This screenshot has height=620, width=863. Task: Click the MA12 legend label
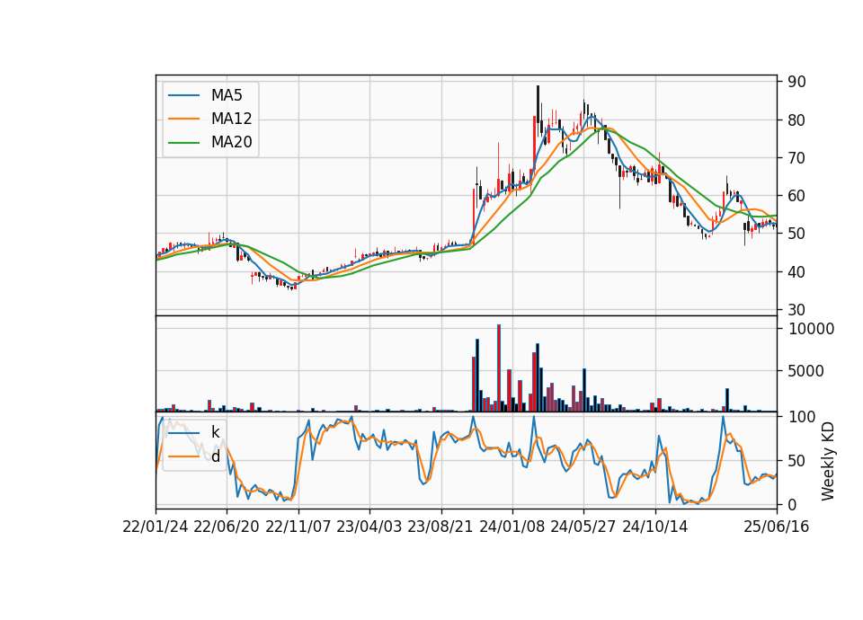[x=231, y=119]
